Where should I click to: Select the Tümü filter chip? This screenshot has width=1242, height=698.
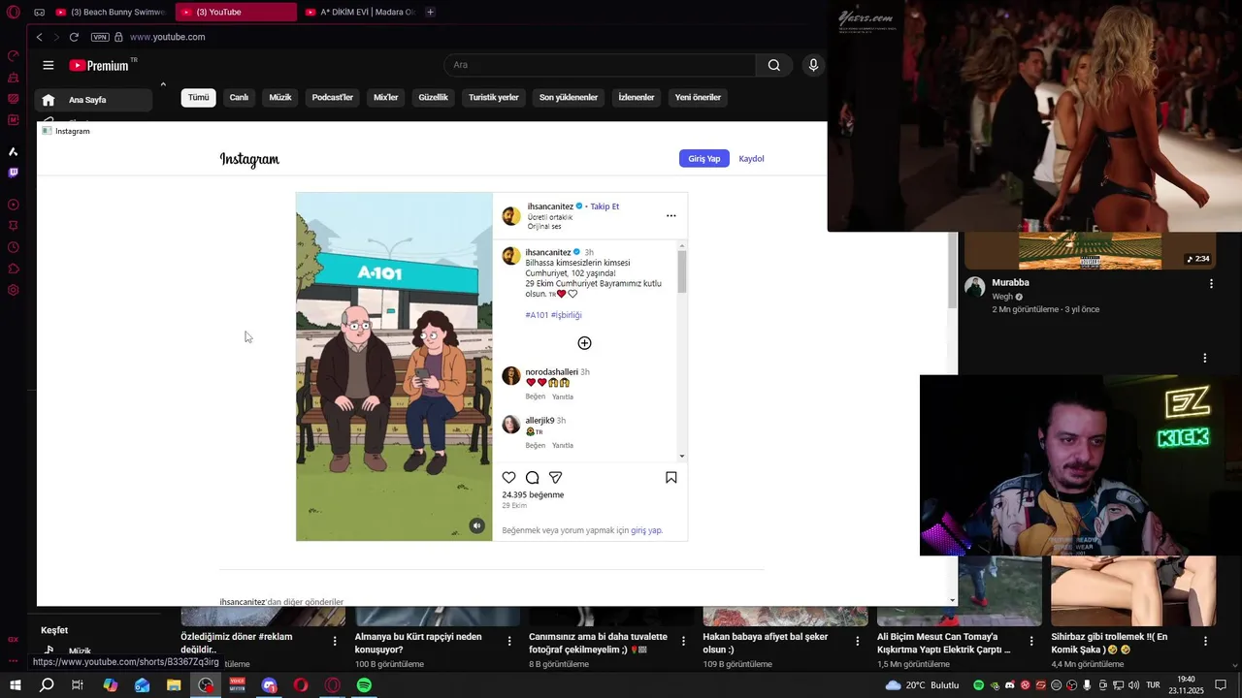tap(198, 97)
